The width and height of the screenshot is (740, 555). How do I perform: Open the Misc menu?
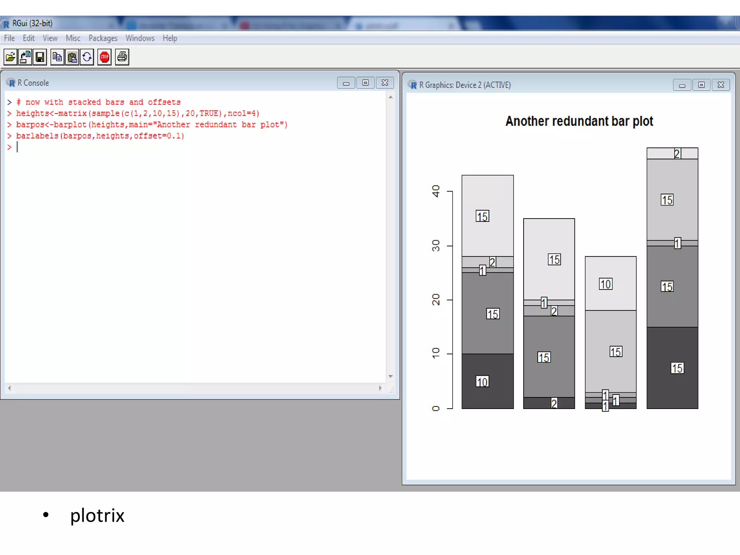[x=73, y=38]
